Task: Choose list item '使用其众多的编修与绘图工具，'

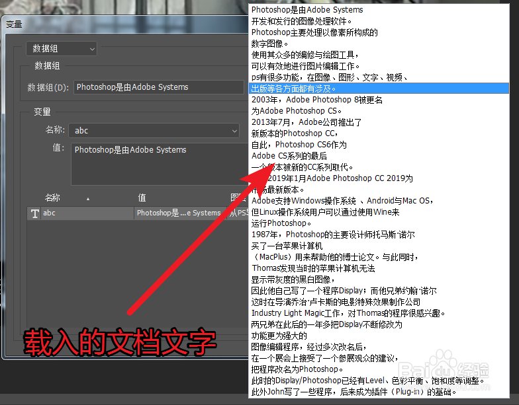Action: click(x=379, y=54)
